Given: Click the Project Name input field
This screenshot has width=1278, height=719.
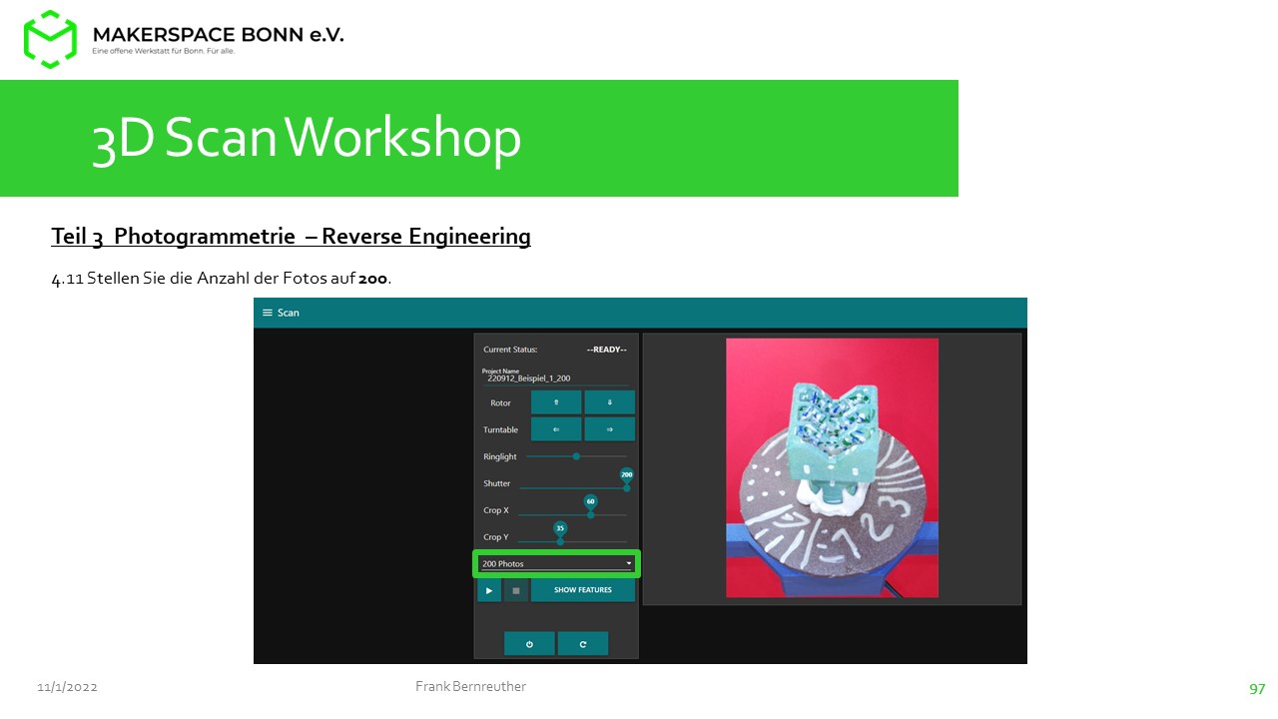Looking at the screenshot, I should 555,377.
